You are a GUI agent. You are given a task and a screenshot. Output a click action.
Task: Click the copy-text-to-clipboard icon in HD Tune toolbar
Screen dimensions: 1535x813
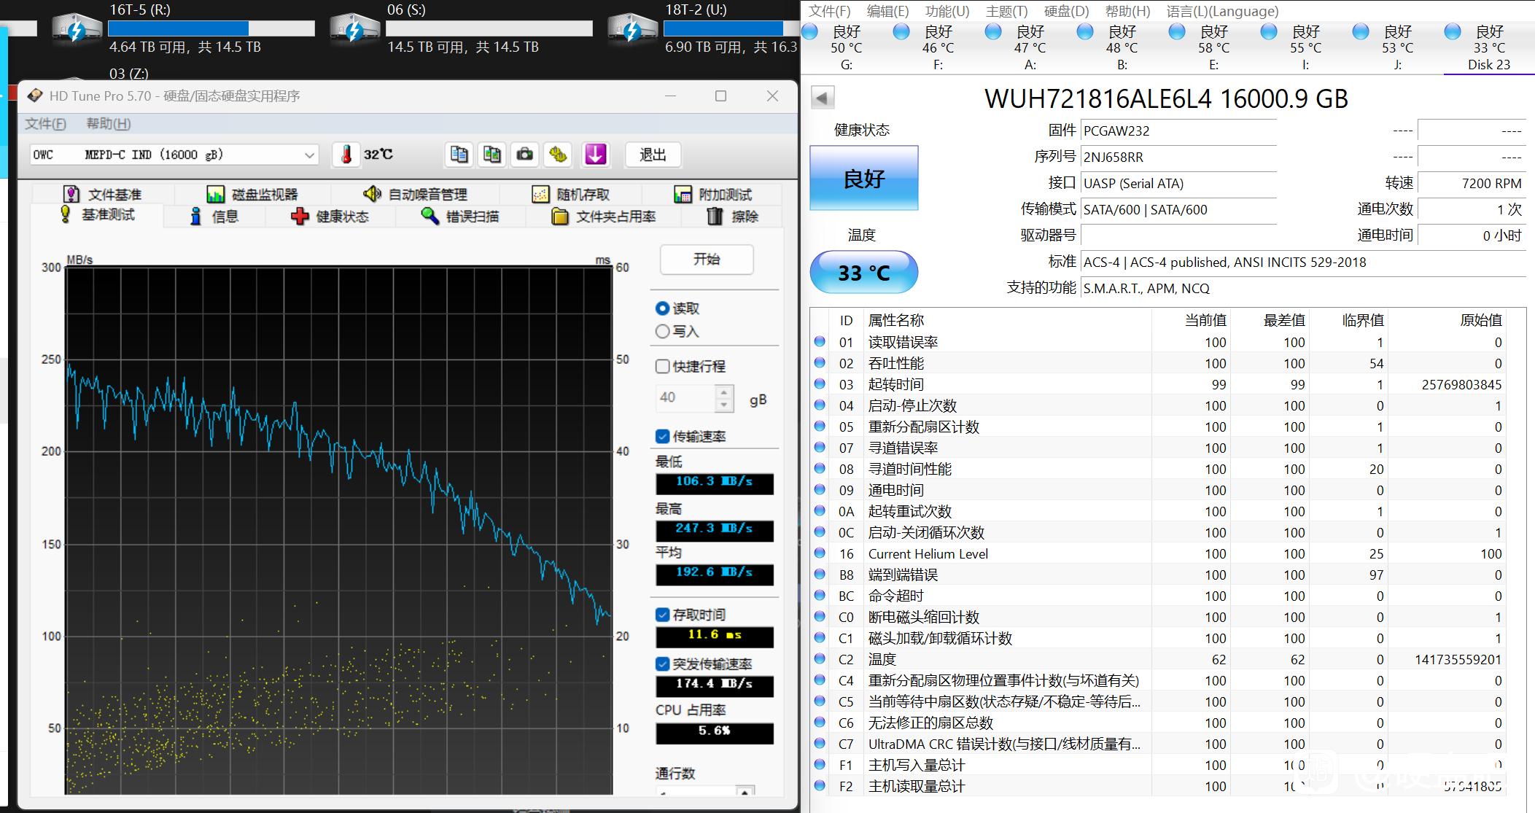click(459, 155)
